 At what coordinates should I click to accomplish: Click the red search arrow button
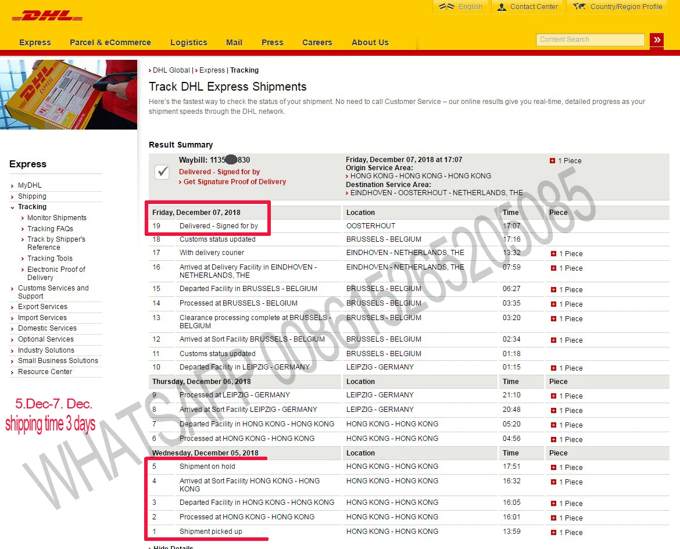[657, 40]
